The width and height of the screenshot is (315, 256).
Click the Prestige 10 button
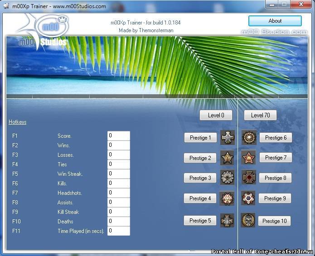pyautogui.click(x=274, y=221)
